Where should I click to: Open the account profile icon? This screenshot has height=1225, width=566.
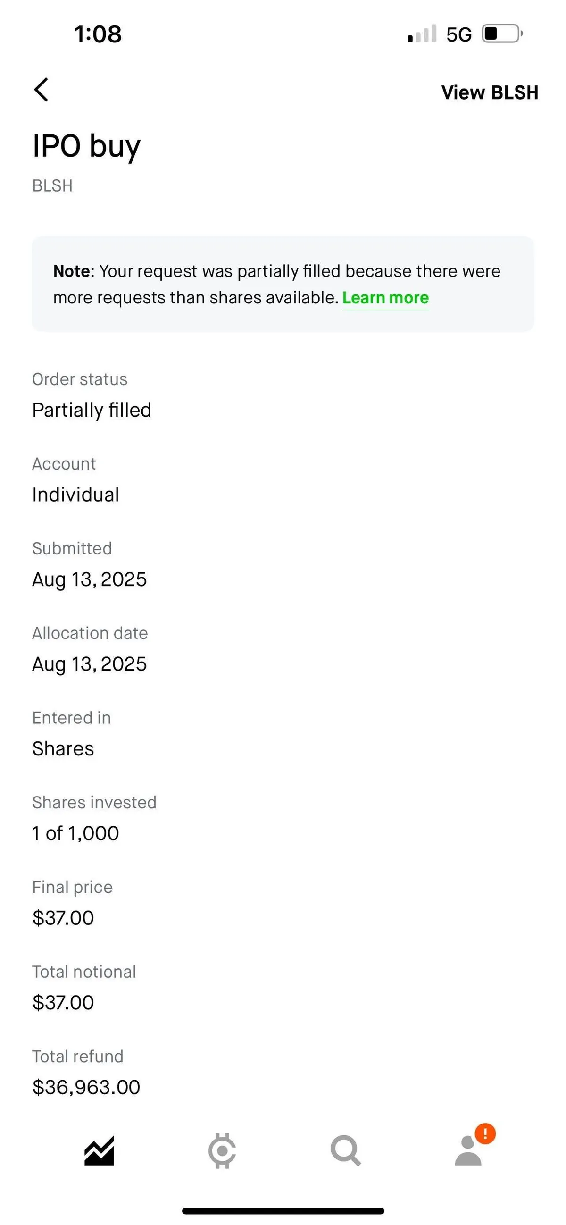click(x=467, y=1153)
